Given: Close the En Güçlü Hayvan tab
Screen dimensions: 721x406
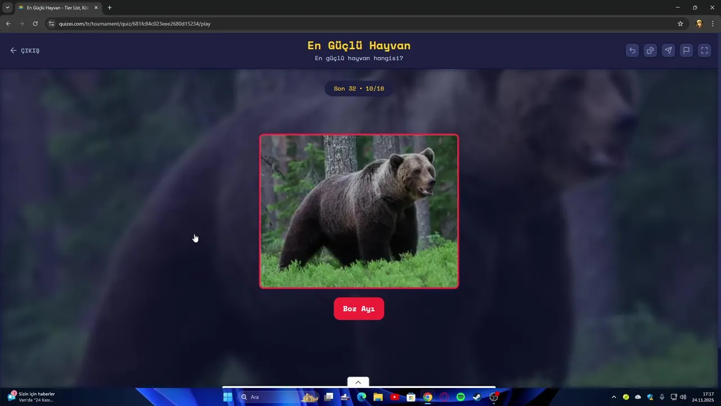Looking at the screenshot, I should 96,7.
